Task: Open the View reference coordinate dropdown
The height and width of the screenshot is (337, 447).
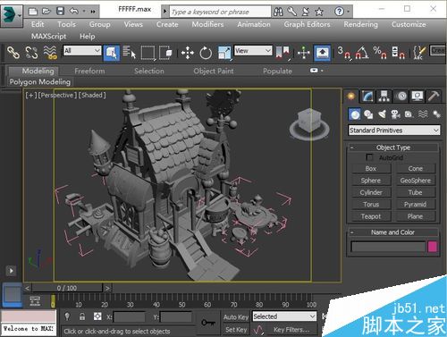Action: click(x=253, y=51)
